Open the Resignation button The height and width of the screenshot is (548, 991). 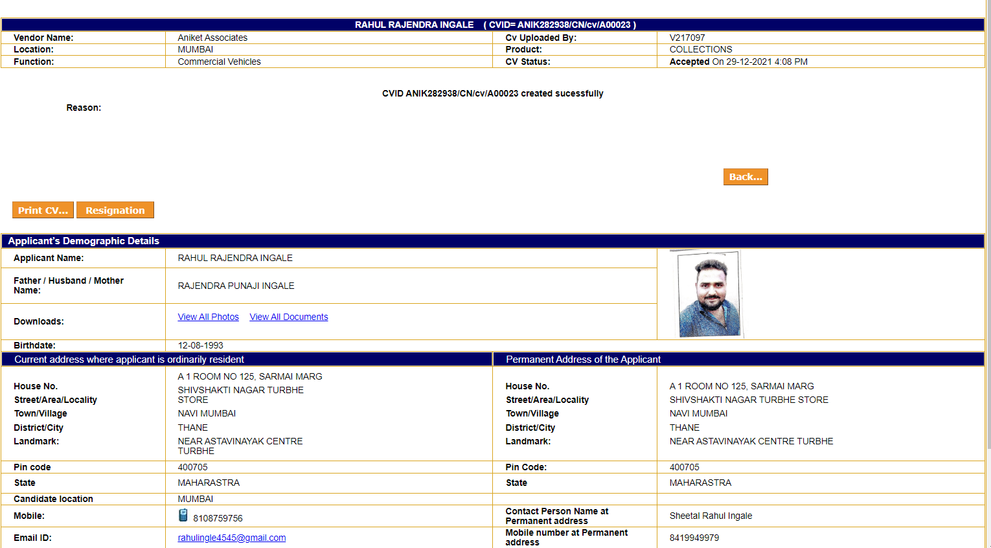(x=115, y=211)
